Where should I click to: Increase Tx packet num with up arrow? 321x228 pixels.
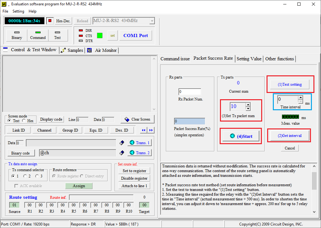[248, 105]
